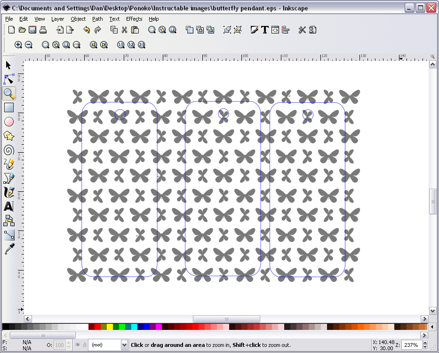Viewport: 439px width, 353px height.
Task: Set zoom to 1:1 ratio
Action: click(120, 45)
